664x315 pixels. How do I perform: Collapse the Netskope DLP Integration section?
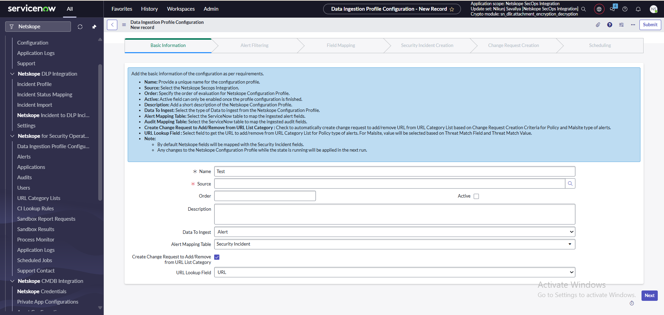pos(12,74)
